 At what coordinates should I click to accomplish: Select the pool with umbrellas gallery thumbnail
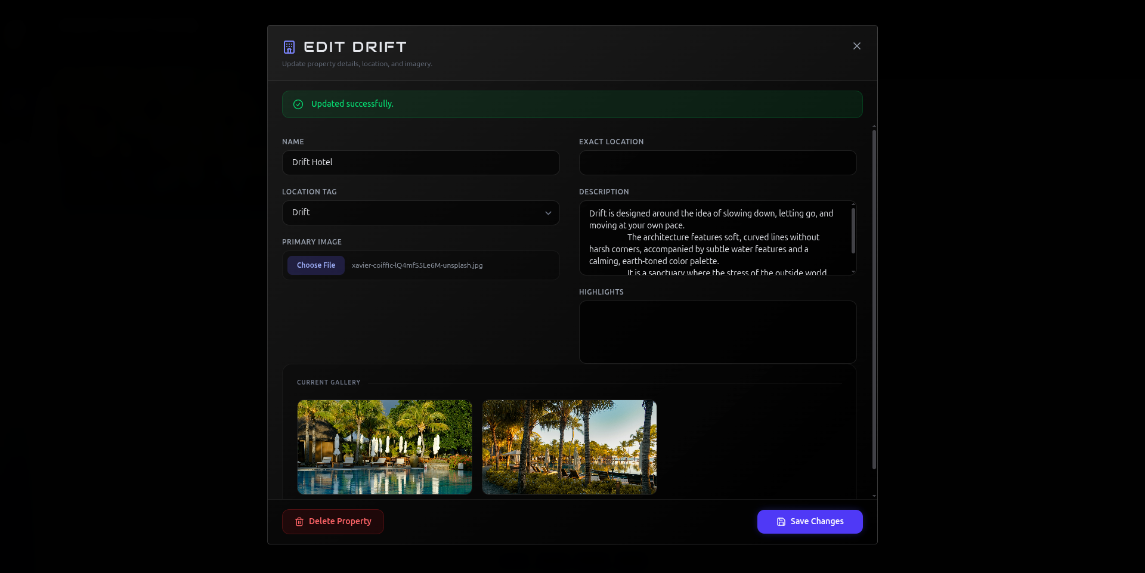coord(385,447)
